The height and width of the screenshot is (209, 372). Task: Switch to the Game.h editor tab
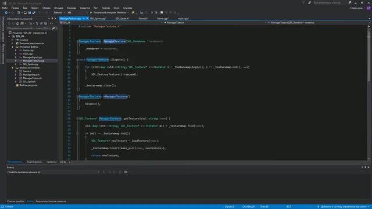pos(143,19)
